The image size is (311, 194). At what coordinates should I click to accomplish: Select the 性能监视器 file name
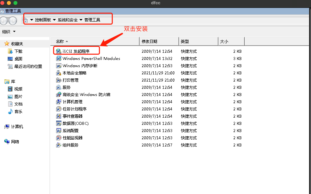(73, 138)
